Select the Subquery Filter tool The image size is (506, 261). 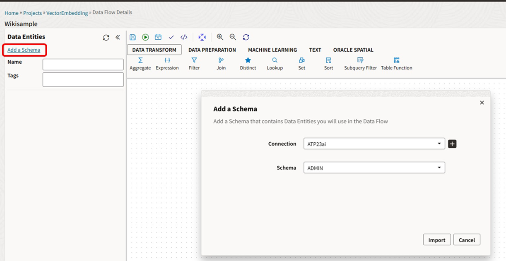point(361,64)
